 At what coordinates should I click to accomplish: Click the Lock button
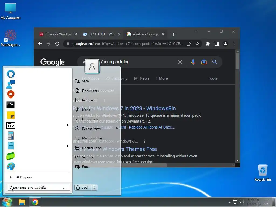point(82,188)
